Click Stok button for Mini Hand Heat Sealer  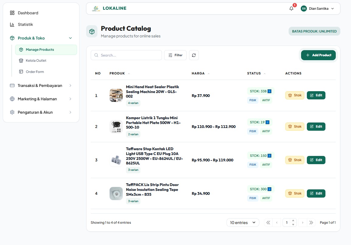pos(295,95)
